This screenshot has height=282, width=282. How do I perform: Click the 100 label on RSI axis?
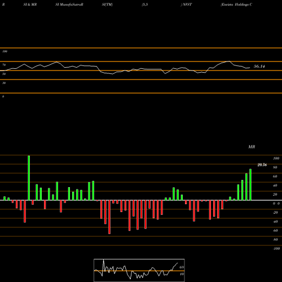(5, 51)
